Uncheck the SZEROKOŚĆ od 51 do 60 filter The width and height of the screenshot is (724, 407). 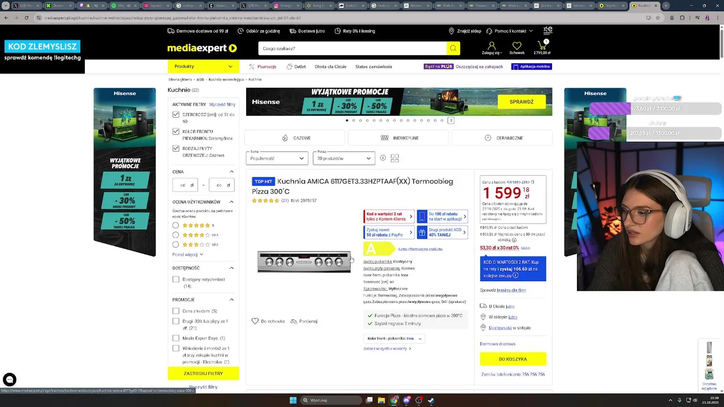[176, 114]
